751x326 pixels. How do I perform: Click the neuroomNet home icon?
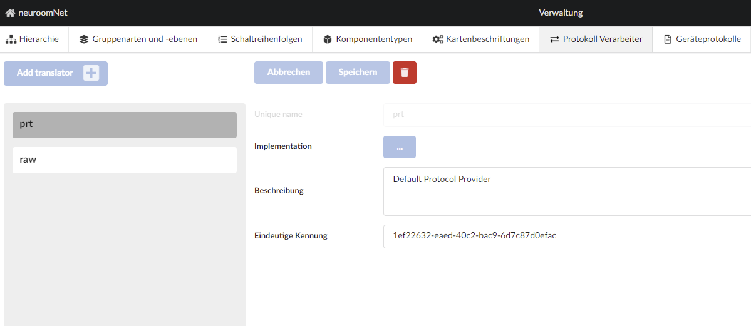10,13
